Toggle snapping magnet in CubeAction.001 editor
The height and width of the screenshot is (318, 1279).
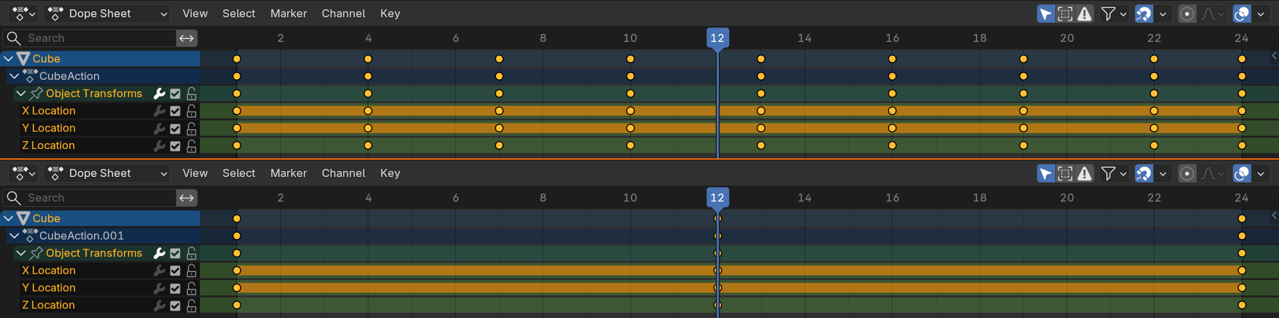[x=1144, y=173]
